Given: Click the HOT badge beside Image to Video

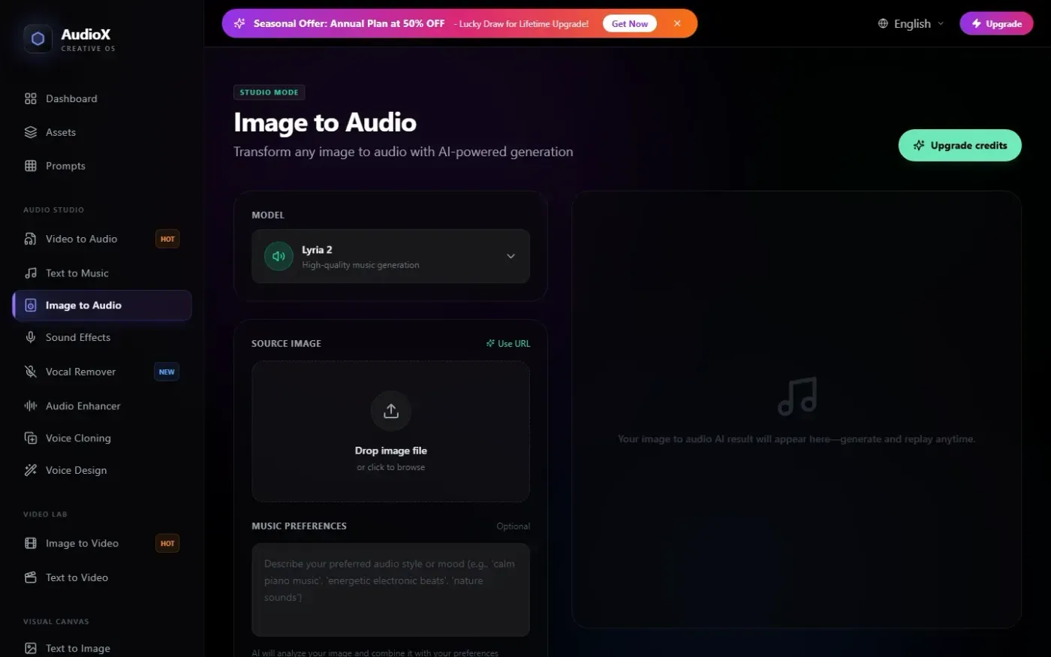Looking at the screenshot, I should point(167,543).
